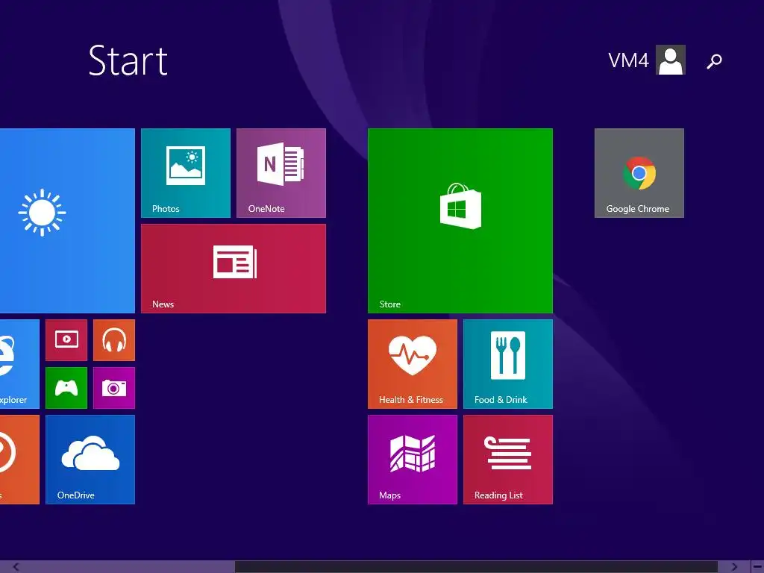764x573 pixels.
Task: Click the minus zoom button at bottom-right corner
Action: [x=757, y=567]
